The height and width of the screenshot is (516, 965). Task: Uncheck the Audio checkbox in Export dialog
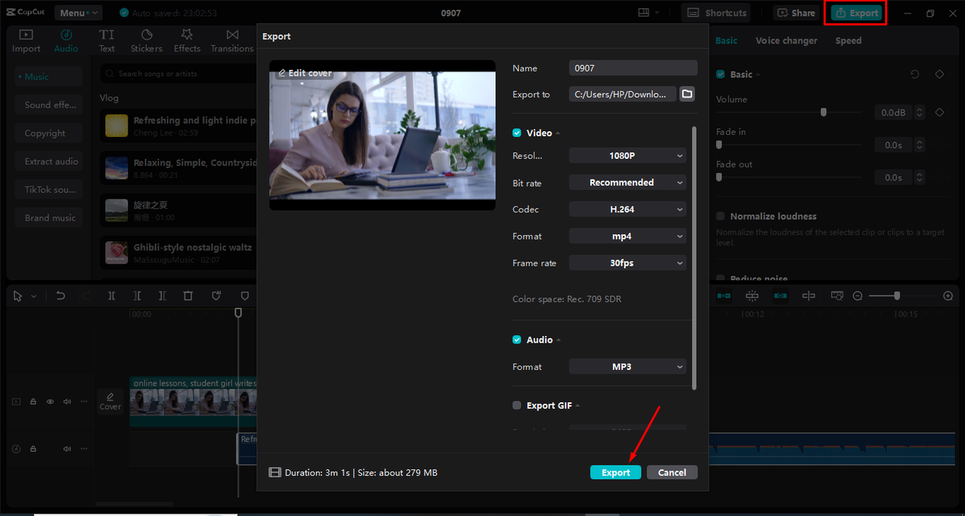(x=517, y=340)
